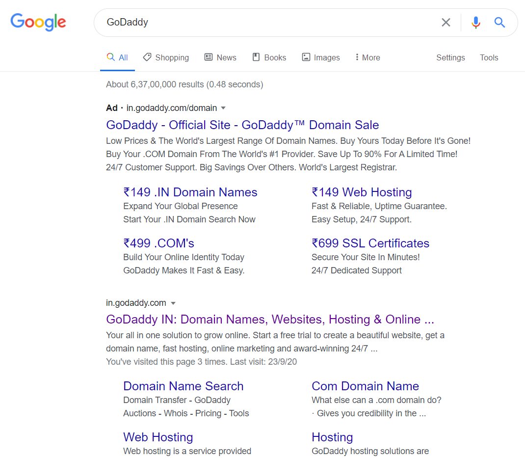The image size is (525, 458).
Task: Open search Settings
Action: pyautogui.click(x=450, y=57)
